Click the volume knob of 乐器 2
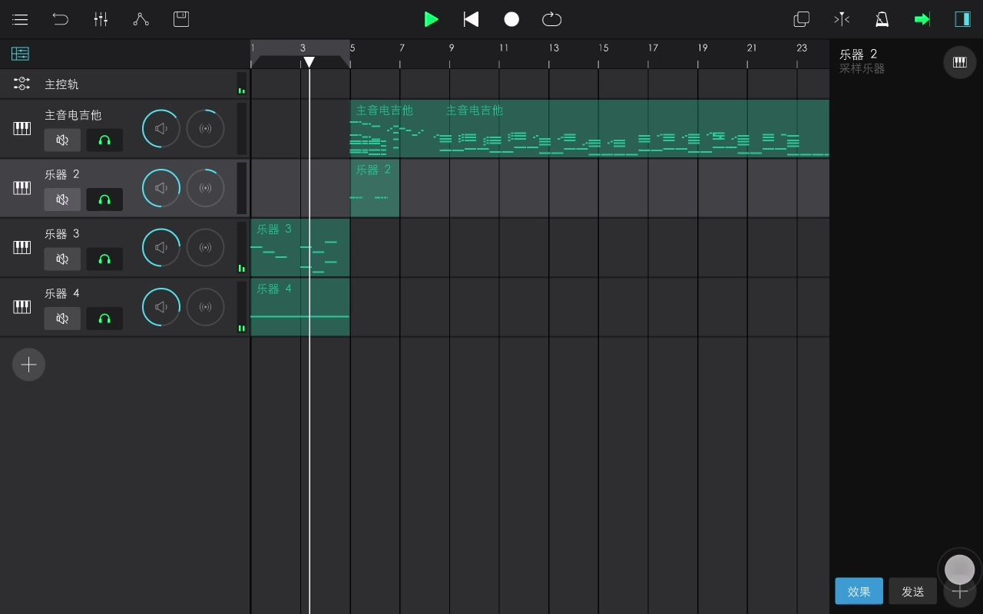Viewport: 983px width, 614px height. coord(161,188)
